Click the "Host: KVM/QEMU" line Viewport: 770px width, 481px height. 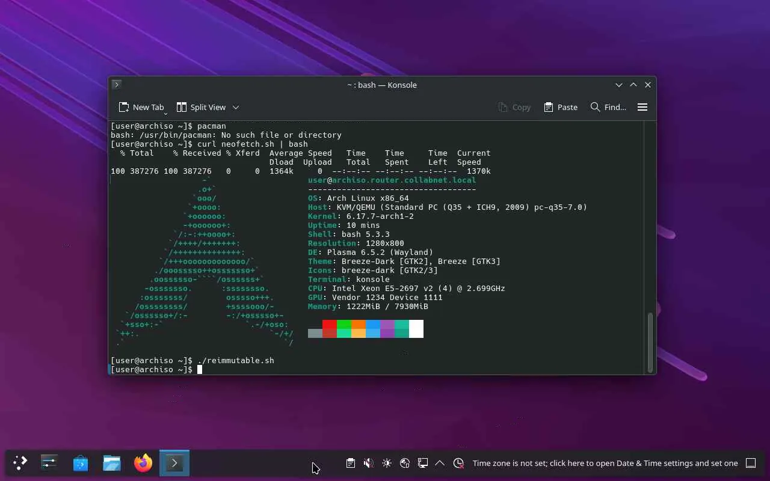(x=448, y=207)
